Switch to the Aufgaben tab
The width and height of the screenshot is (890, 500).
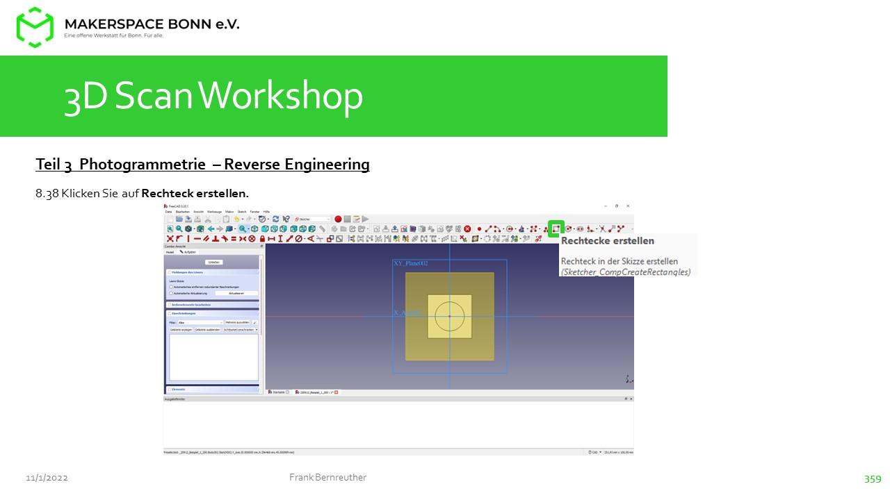point(188,252)
